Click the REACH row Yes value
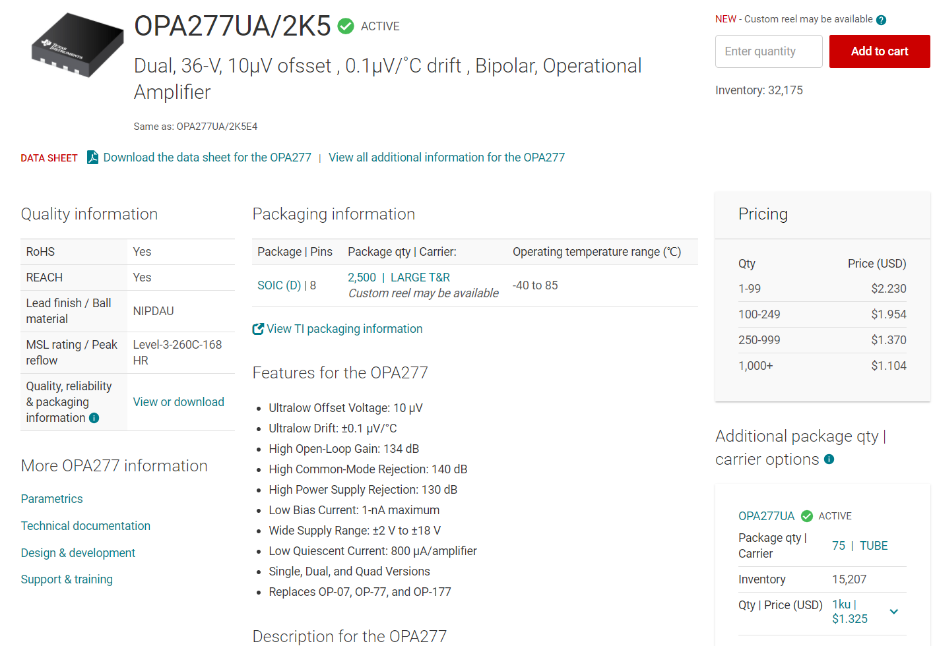 click(142, 278)
